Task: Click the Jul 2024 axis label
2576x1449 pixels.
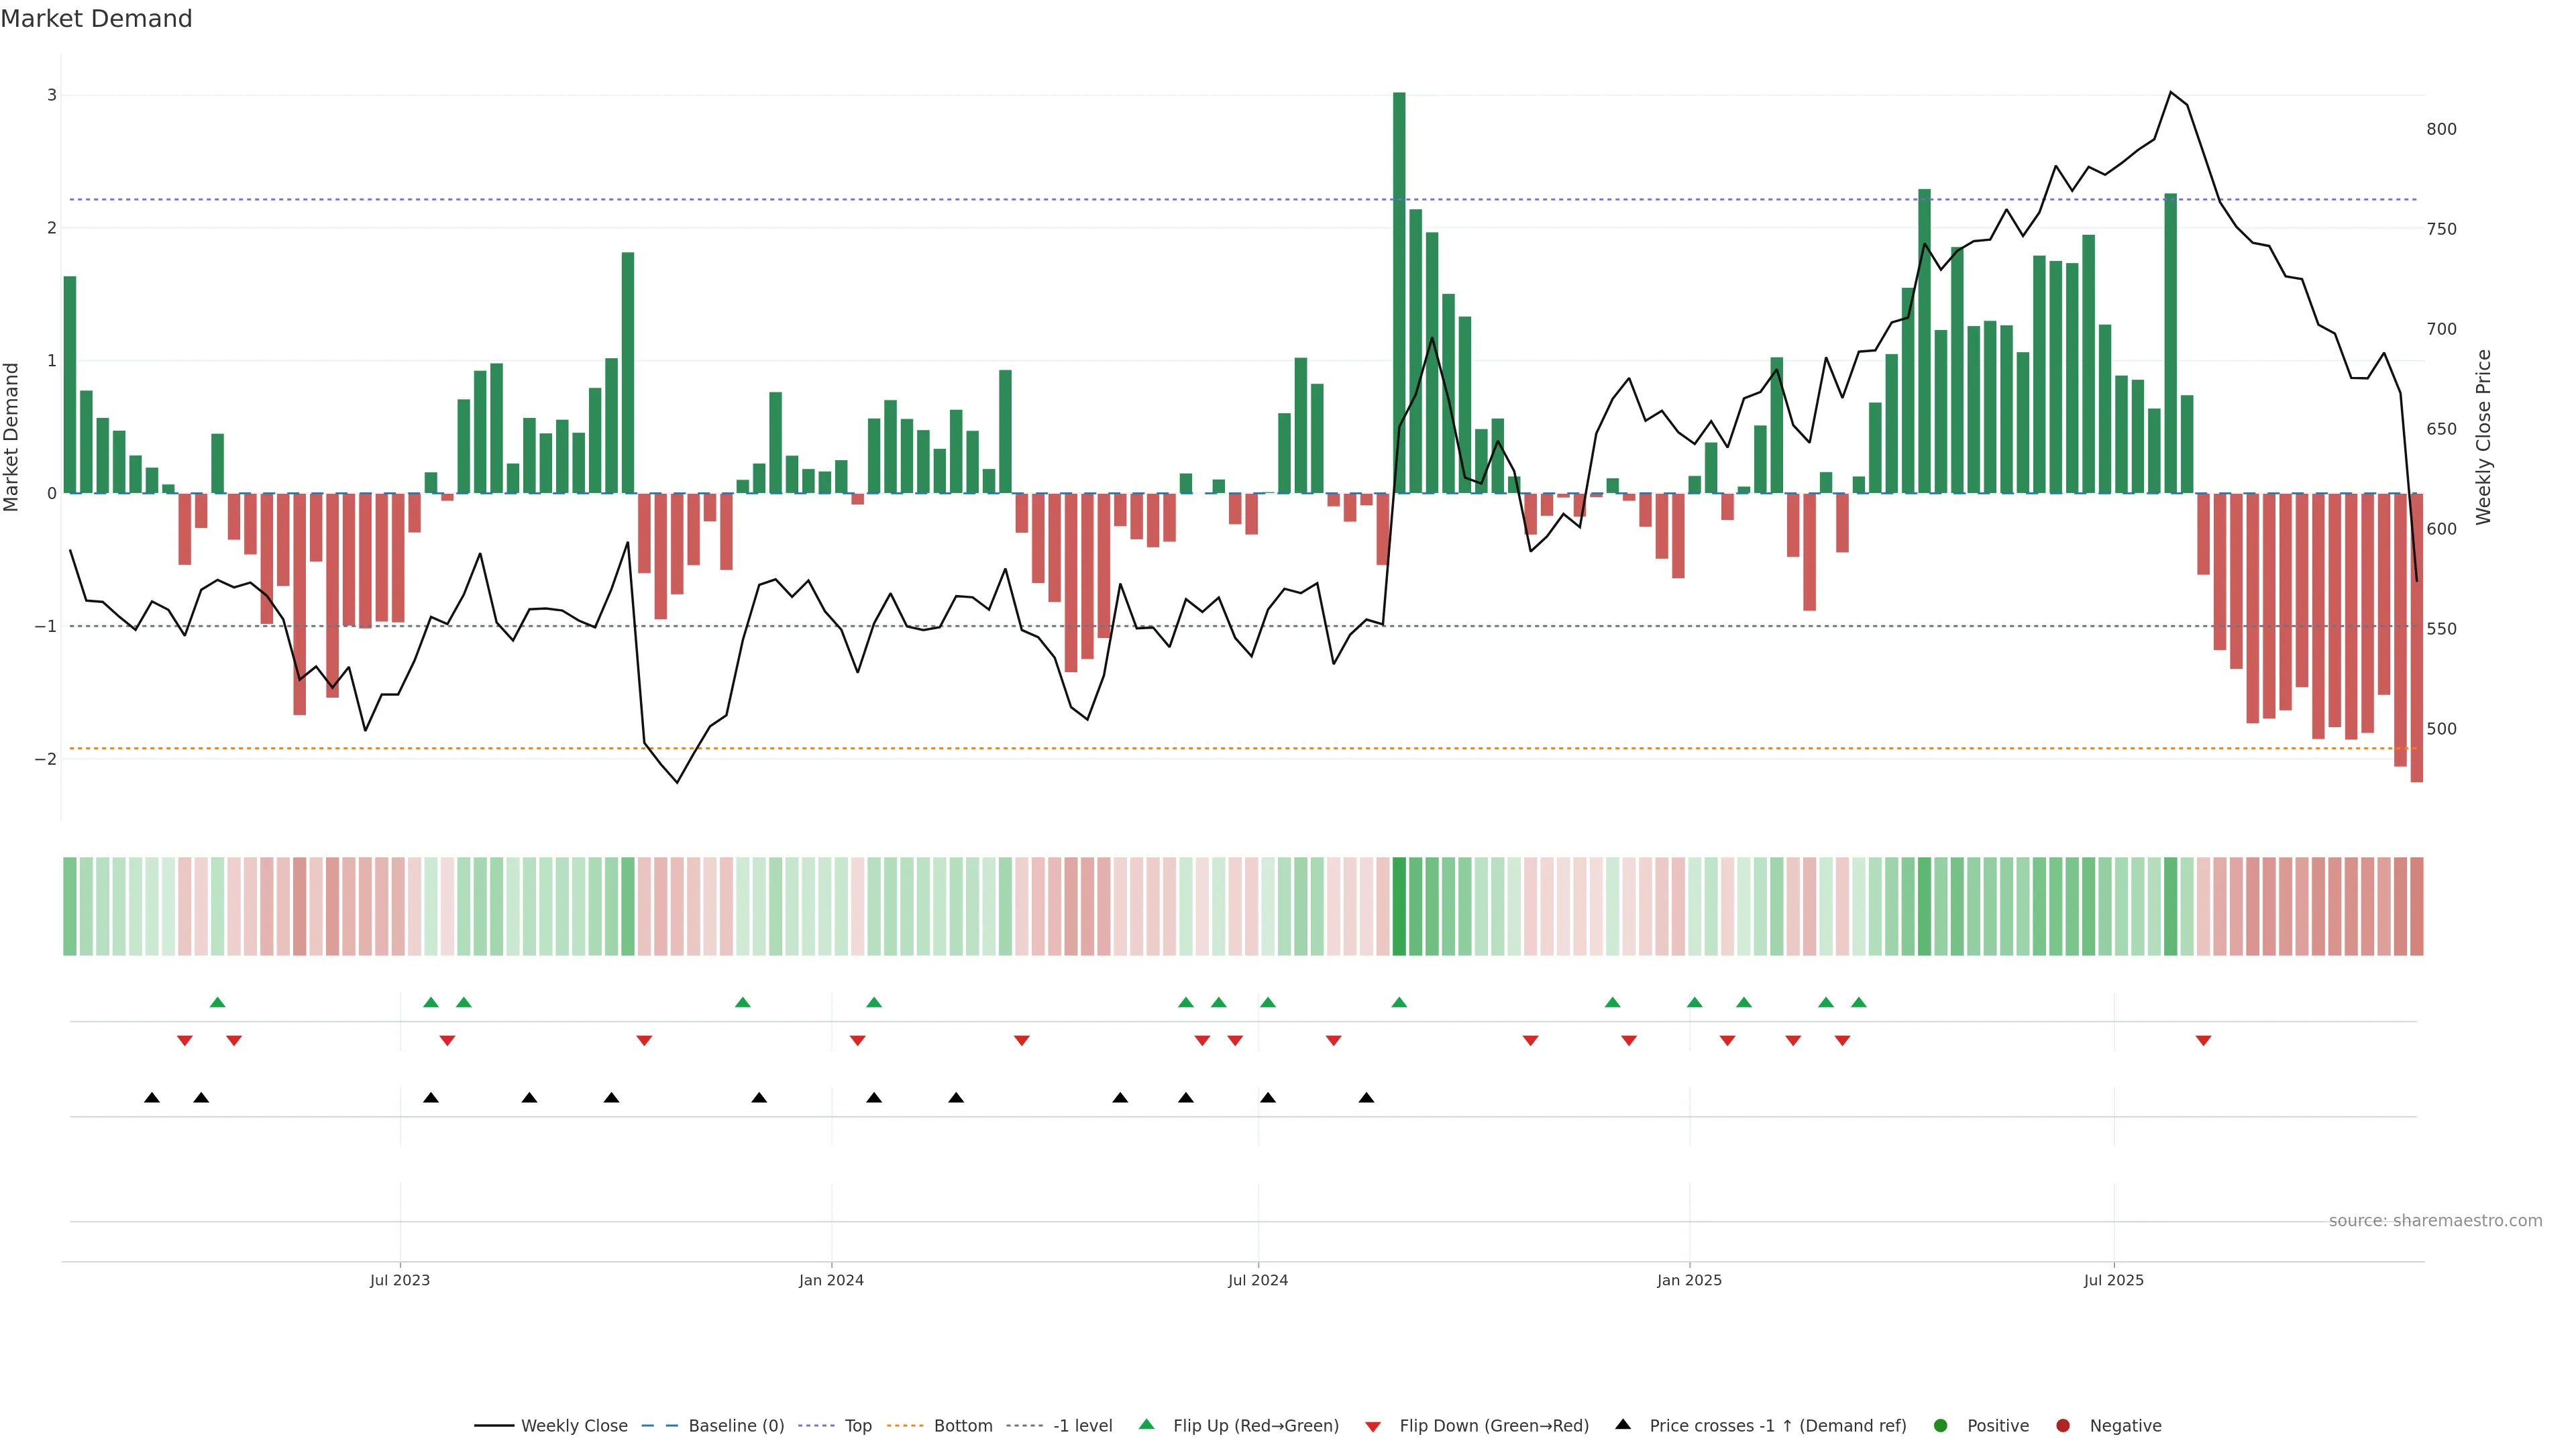Action: pyautogui.click(x=1258, y=1280)
